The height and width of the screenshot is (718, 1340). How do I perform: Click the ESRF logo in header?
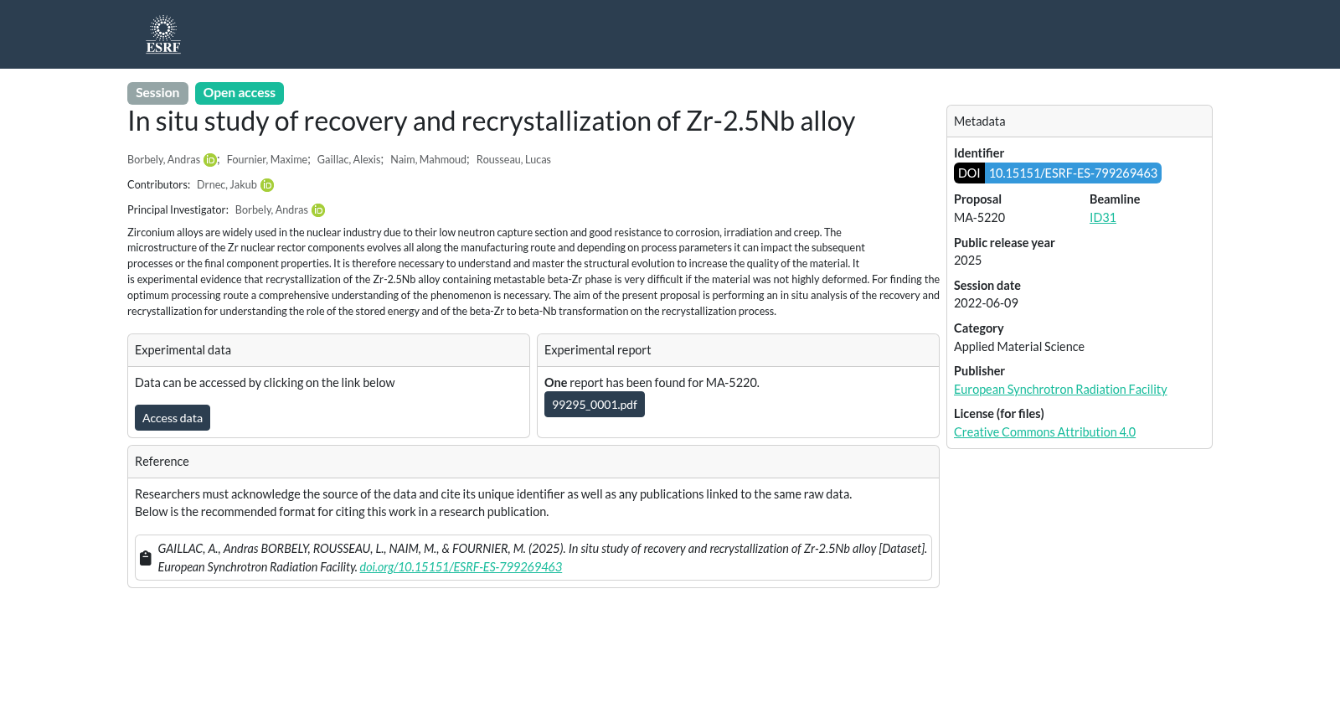[x=163, y=34]
